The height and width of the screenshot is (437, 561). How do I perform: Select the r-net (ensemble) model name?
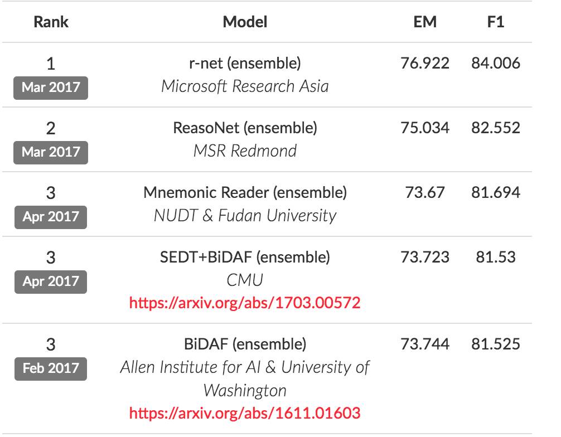coord(245,63)
